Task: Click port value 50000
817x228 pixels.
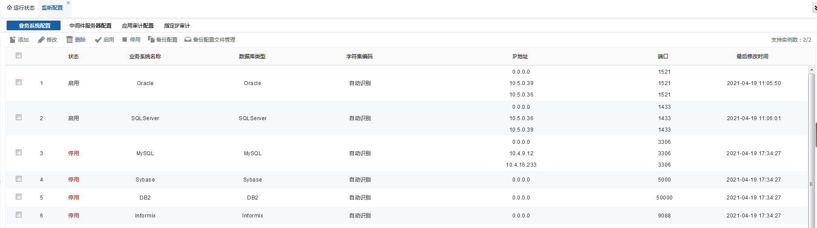Action: (664, 198)
